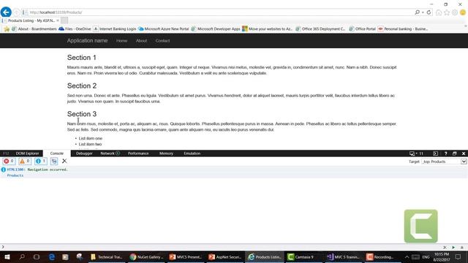Select the Console tab in dev tools
The height and width of the screenshot is (263, 468).
[57, 153]
